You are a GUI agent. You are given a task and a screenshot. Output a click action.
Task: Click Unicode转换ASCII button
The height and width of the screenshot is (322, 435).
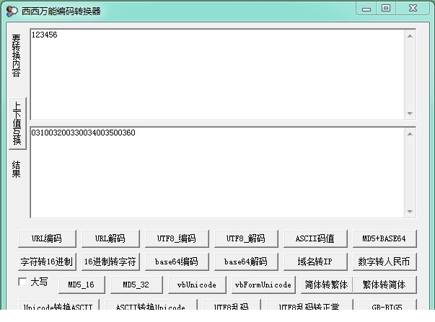click(x=58, y=305)
